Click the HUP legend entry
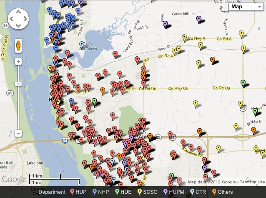The image size is (266, 198). (78, 192)
